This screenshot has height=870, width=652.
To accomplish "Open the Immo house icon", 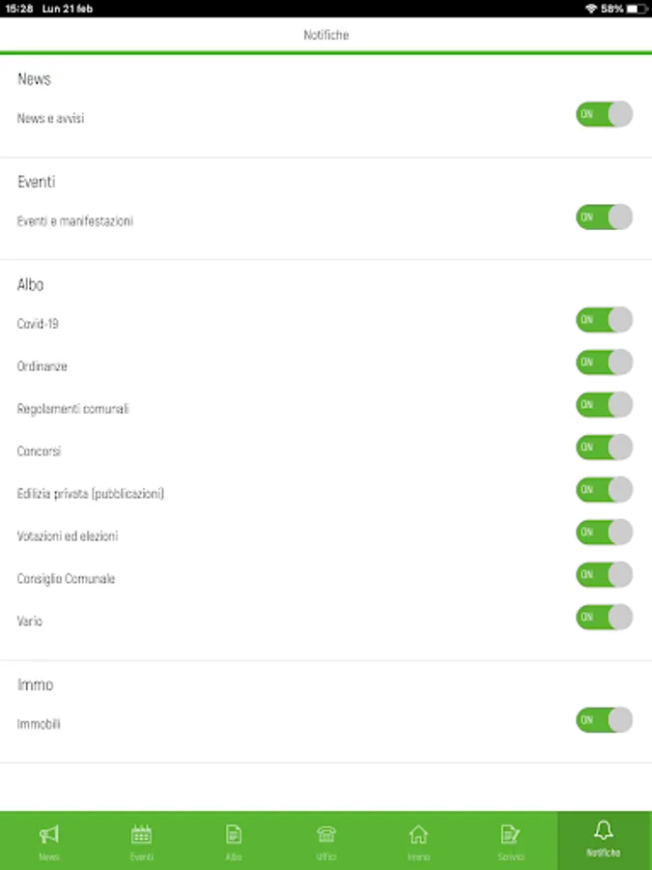I will tap(418, 834).
